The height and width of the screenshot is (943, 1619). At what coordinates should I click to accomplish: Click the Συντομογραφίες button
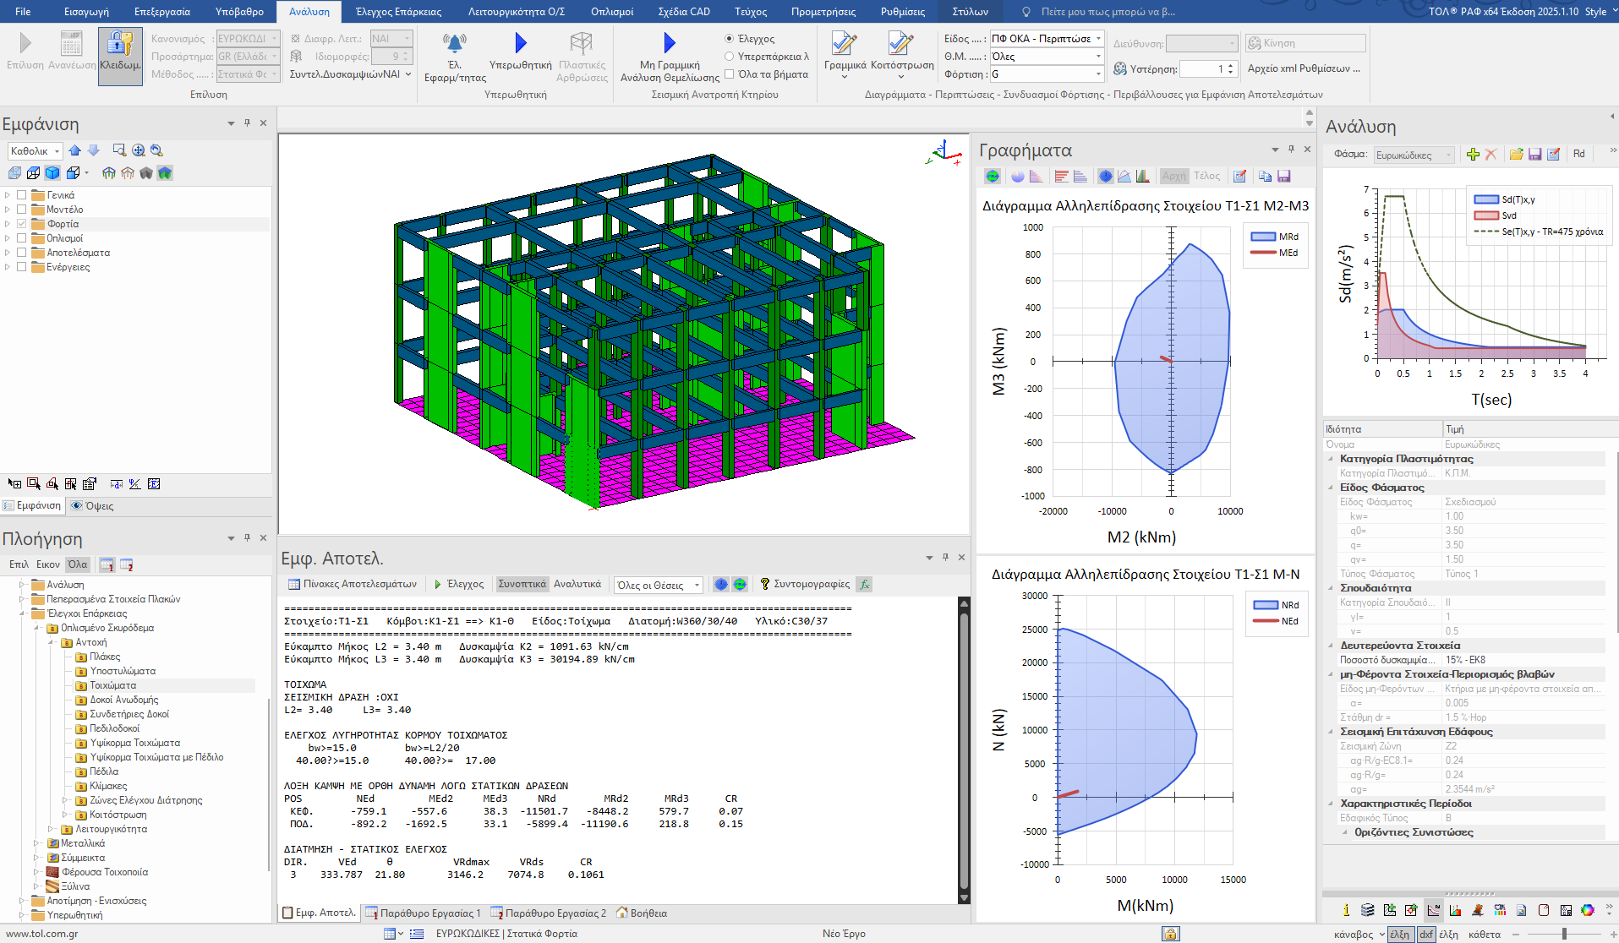(x=805, y=584)
